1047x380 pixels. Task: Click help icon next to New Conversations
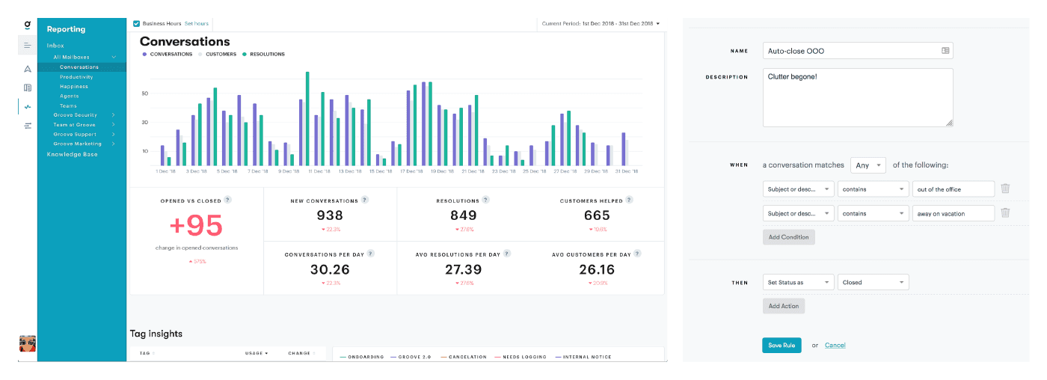click(365, 200)
